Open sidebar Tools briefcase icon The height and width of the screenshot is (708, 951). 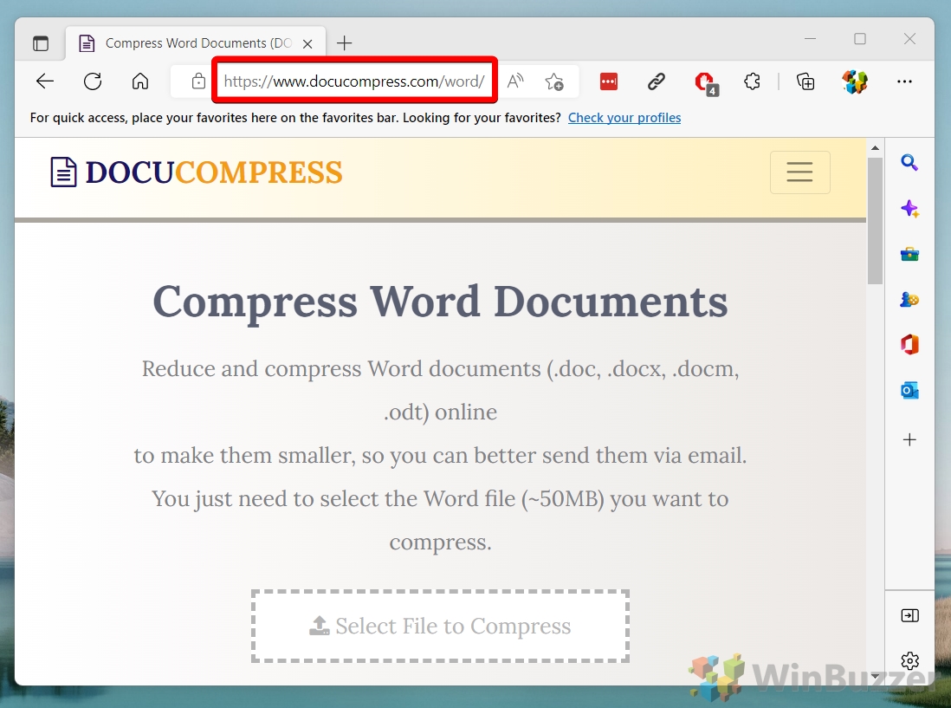[909, 254]
